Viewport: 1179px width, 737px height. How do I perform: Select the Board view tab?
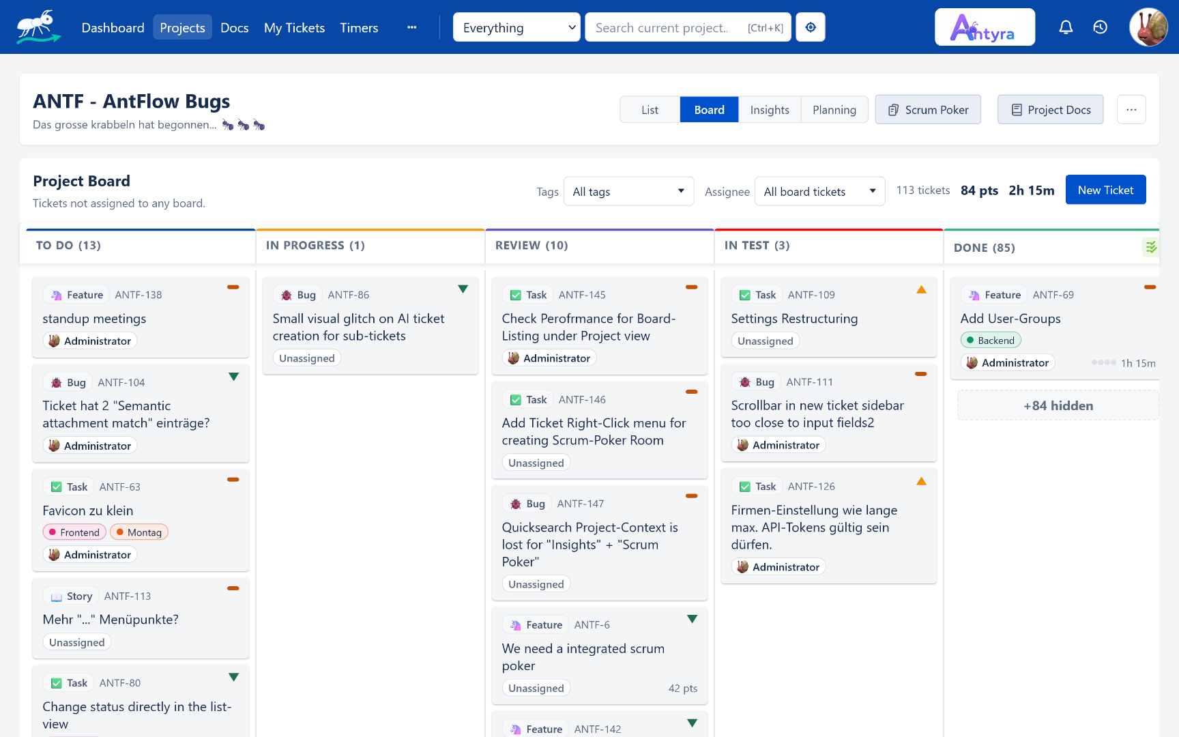coord(709,110)
